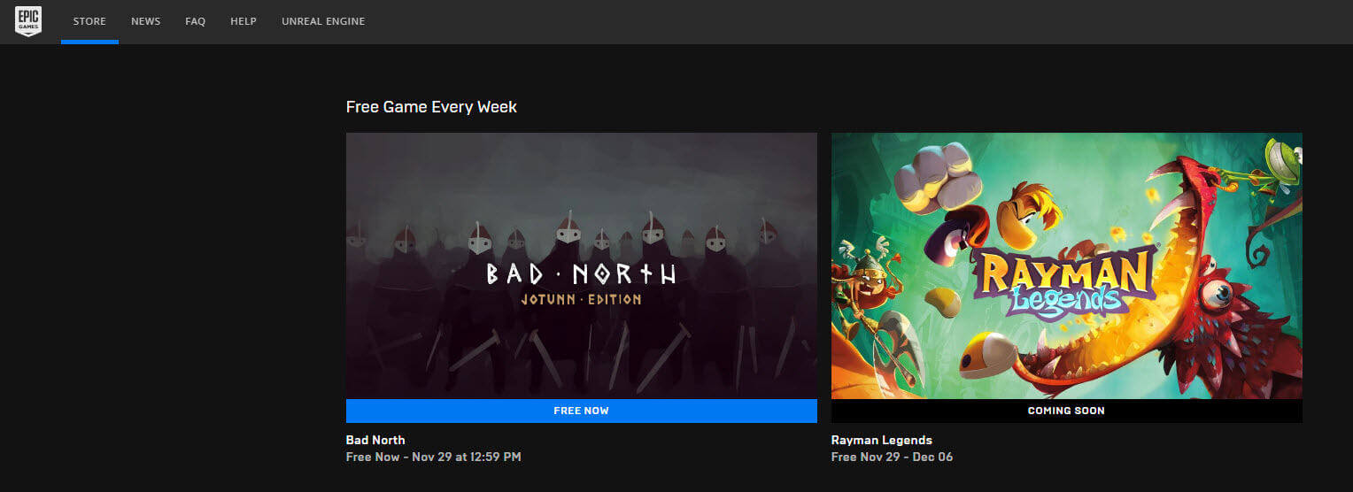Open the Bad North title link
The width and height of the screenshot is (1353, 492).
click(375, 440)
